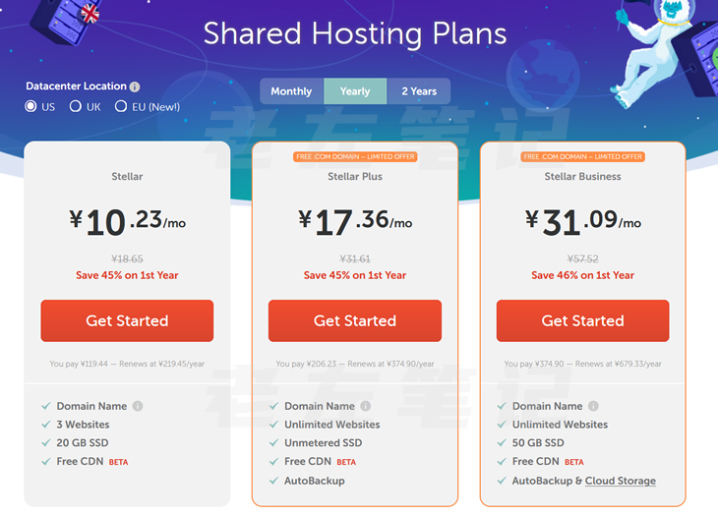Click Stellar Plus free .COM domain offer badge
The height and width of the screenshot is (515, 718).
(355, 156)
